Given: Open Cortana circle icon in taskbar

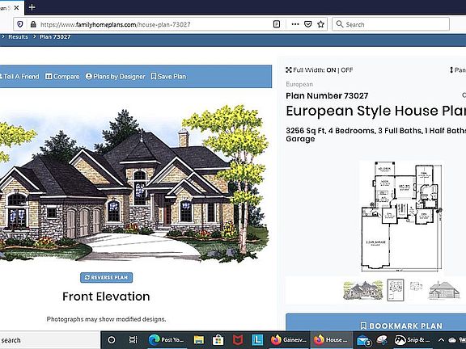Looking at the screenshot, I should click(x=112, y=340).
